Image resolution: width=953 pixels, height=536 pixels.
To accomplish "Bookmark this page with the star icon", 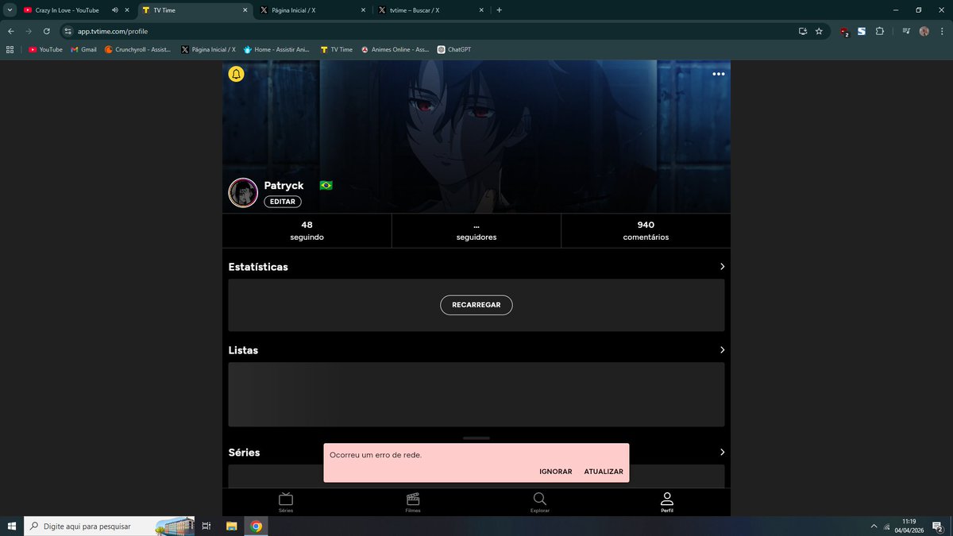I will point(819,31).
